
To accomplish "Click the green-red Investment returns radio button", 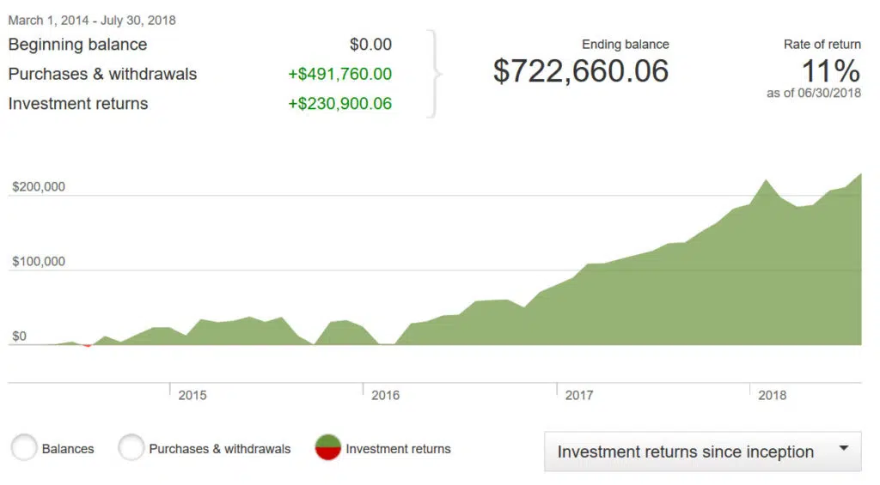I will click(x=328, y=448).
